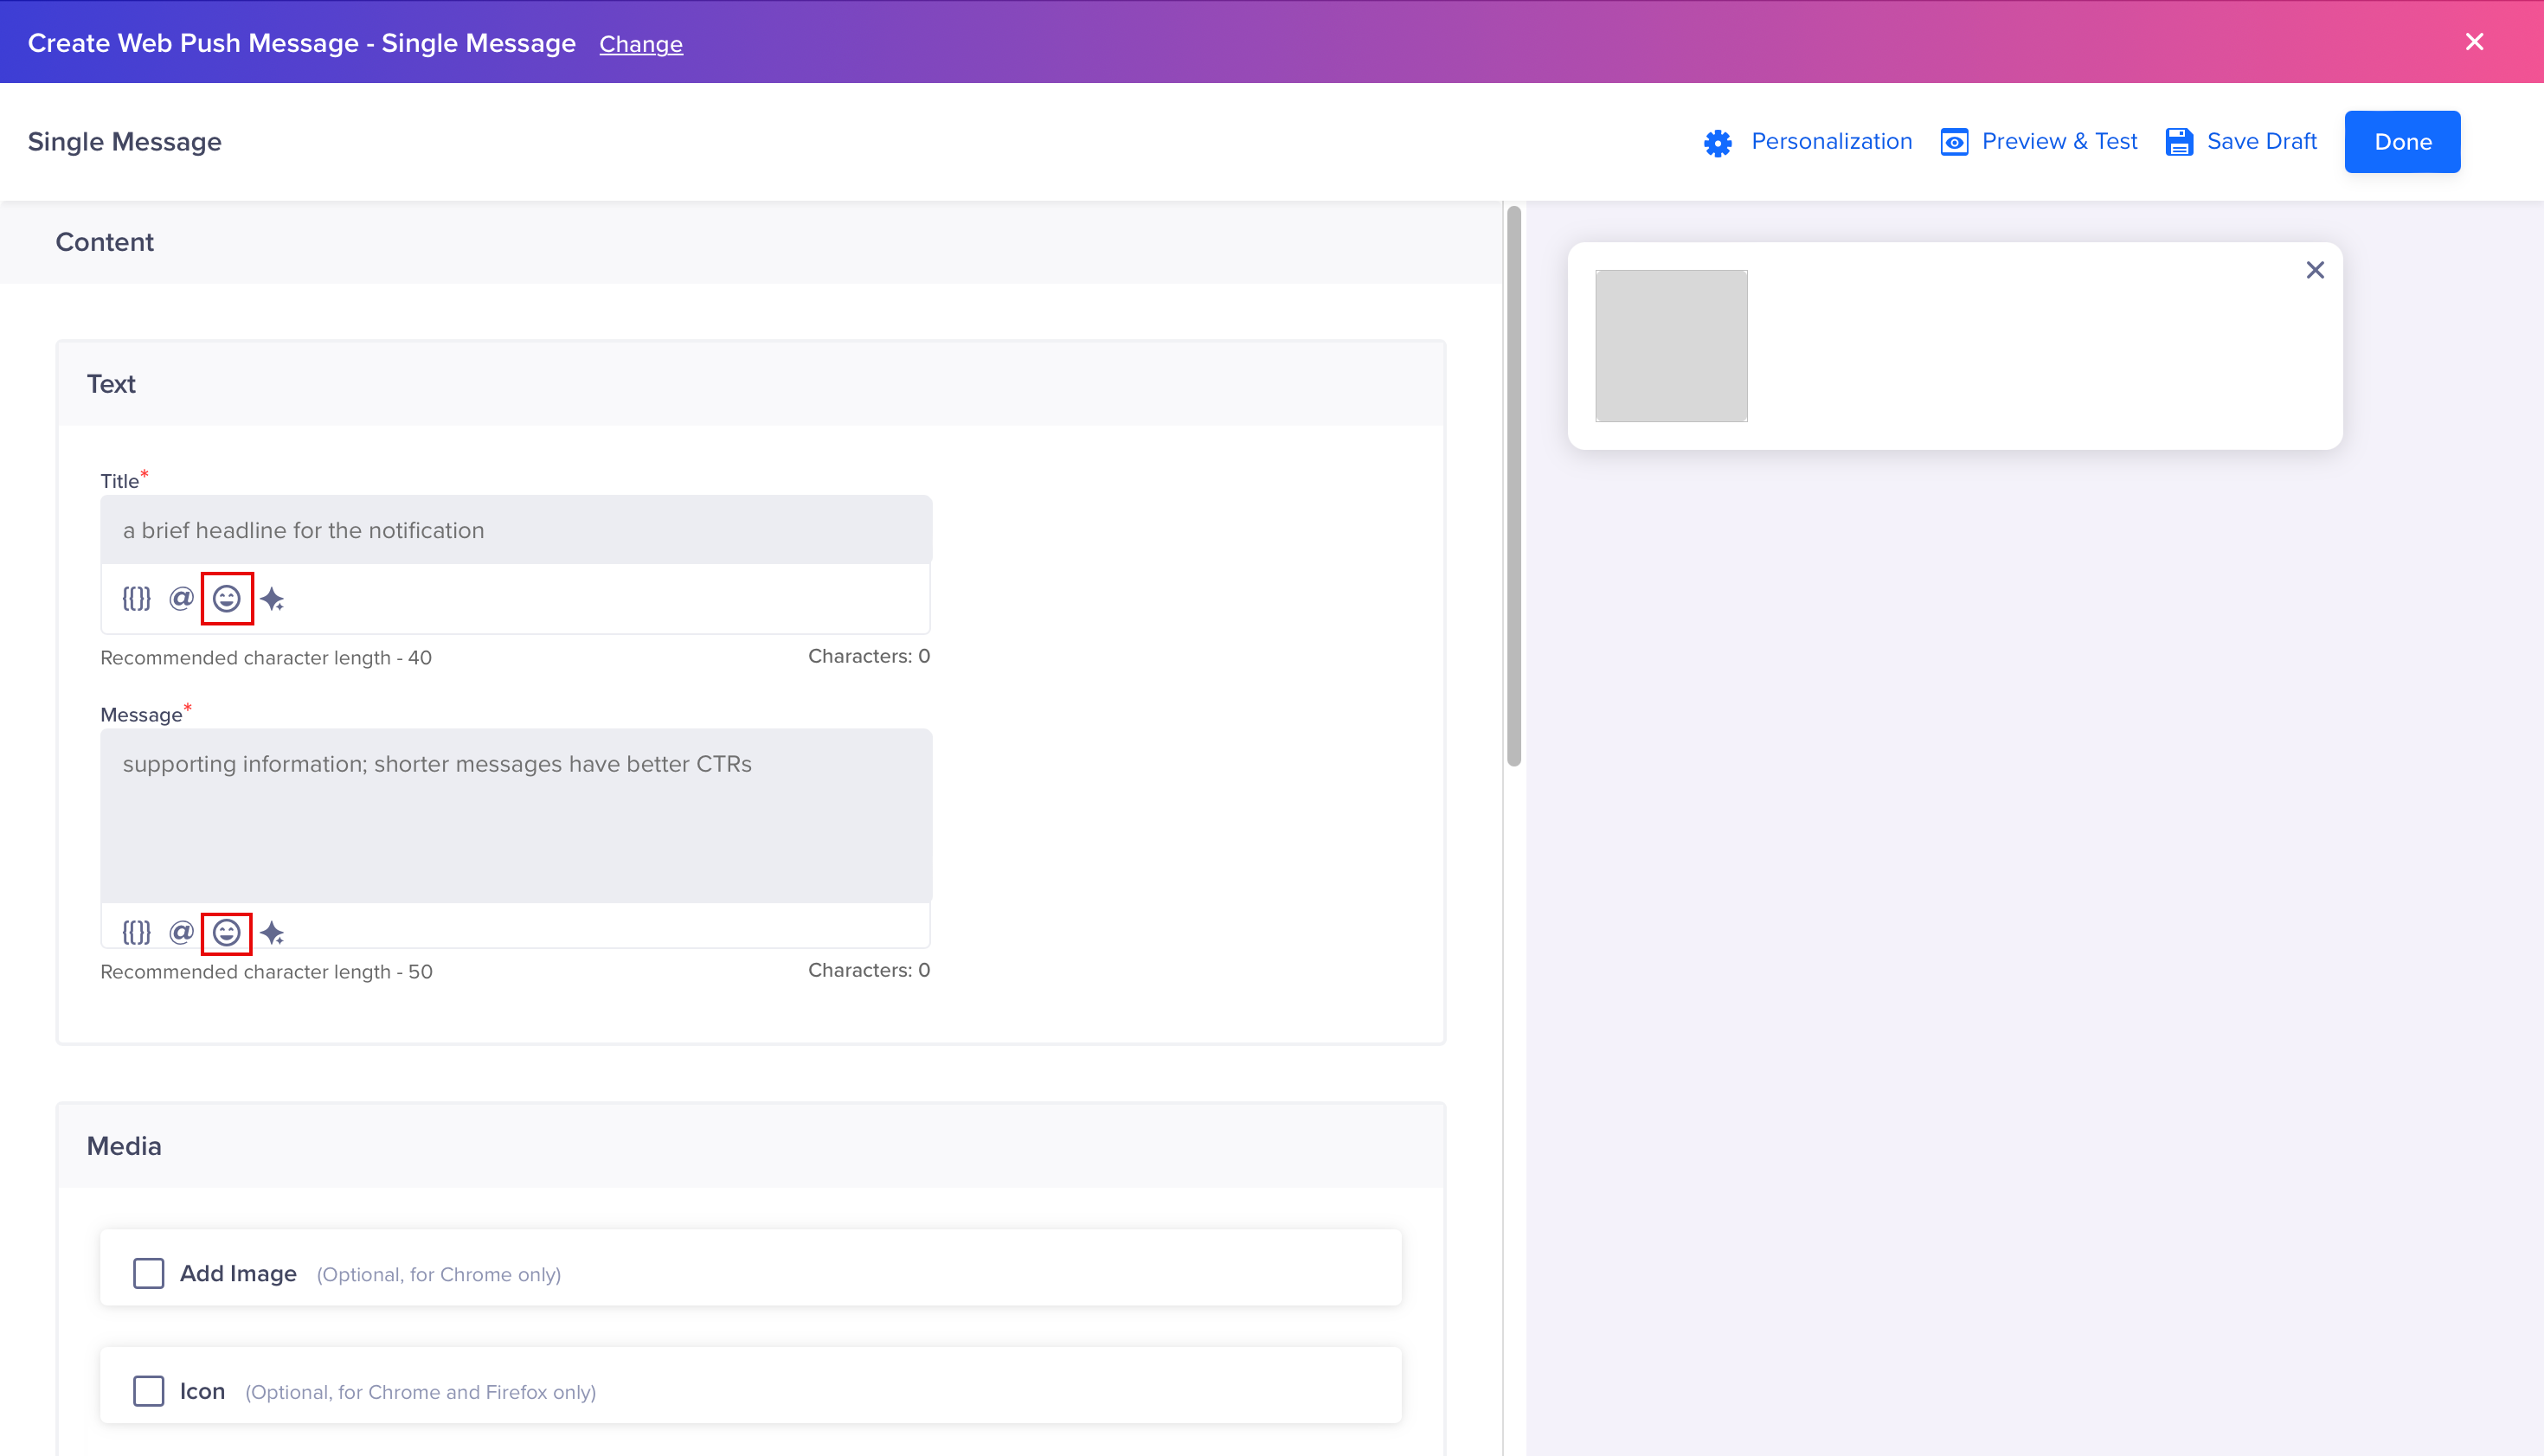Close the Create Web Push Message dialog
2544x1456 pixels.
coord(2474,42)
